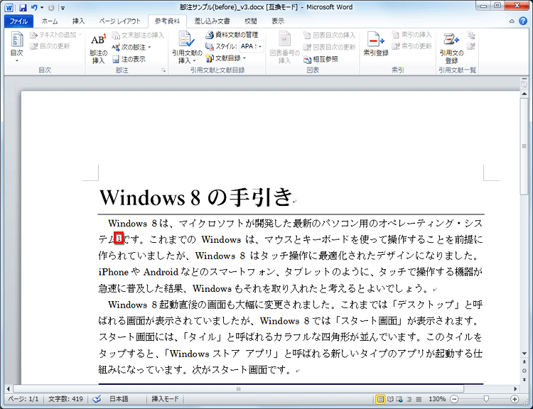
Task: Select Web Layout view button
Action: point(399,399)
